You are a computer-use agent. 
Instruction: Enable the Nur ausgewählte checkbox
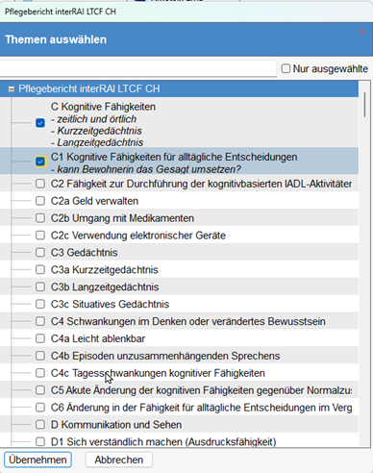(286, 68)
